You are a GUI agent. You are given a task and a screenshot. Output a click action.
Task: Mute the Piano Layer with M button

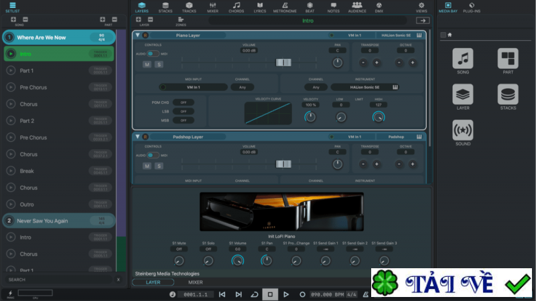pyautogui.click(x=147, y=64)
